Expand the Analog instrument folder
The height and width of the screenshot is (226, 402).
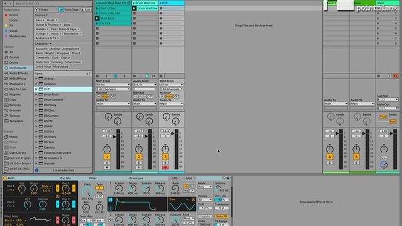(36, 78)
